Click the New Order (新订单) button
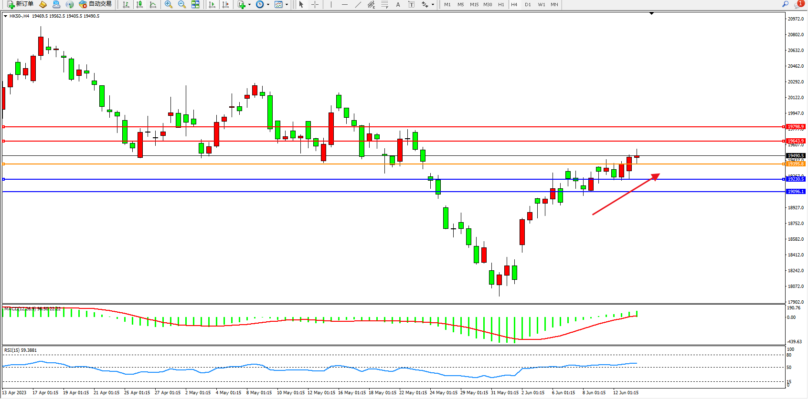The image size is (808, 399). (x=20, y=4)
